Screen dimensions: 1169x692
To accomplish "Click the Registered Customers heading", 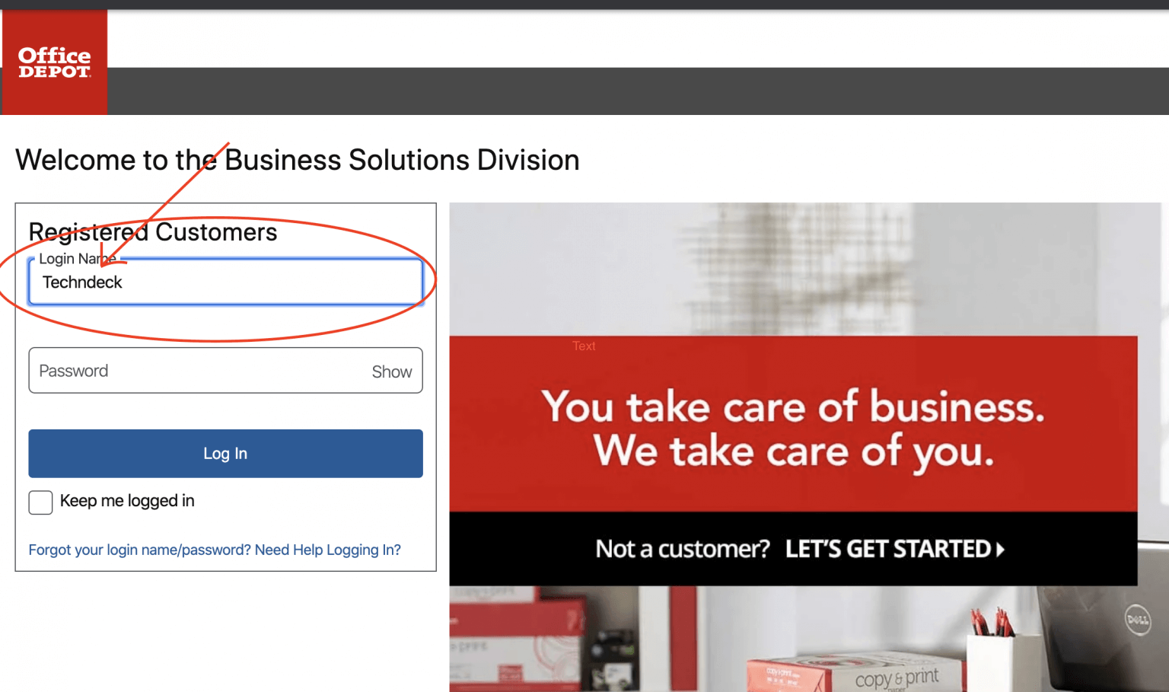I will click(x=153, y=231).
